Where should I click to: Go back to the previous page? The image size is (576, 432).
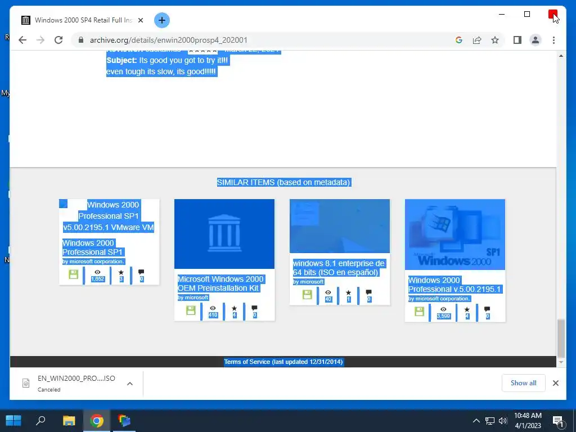pyautogui.click(x=22, y=40)
